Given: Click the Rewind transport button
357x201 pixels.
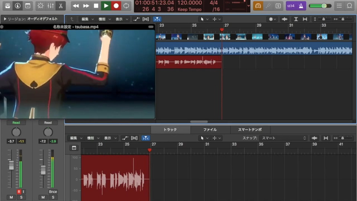Looking at the screenshot, I should [76, 6].
